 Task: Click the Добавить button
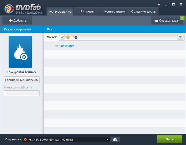point(17,21)
